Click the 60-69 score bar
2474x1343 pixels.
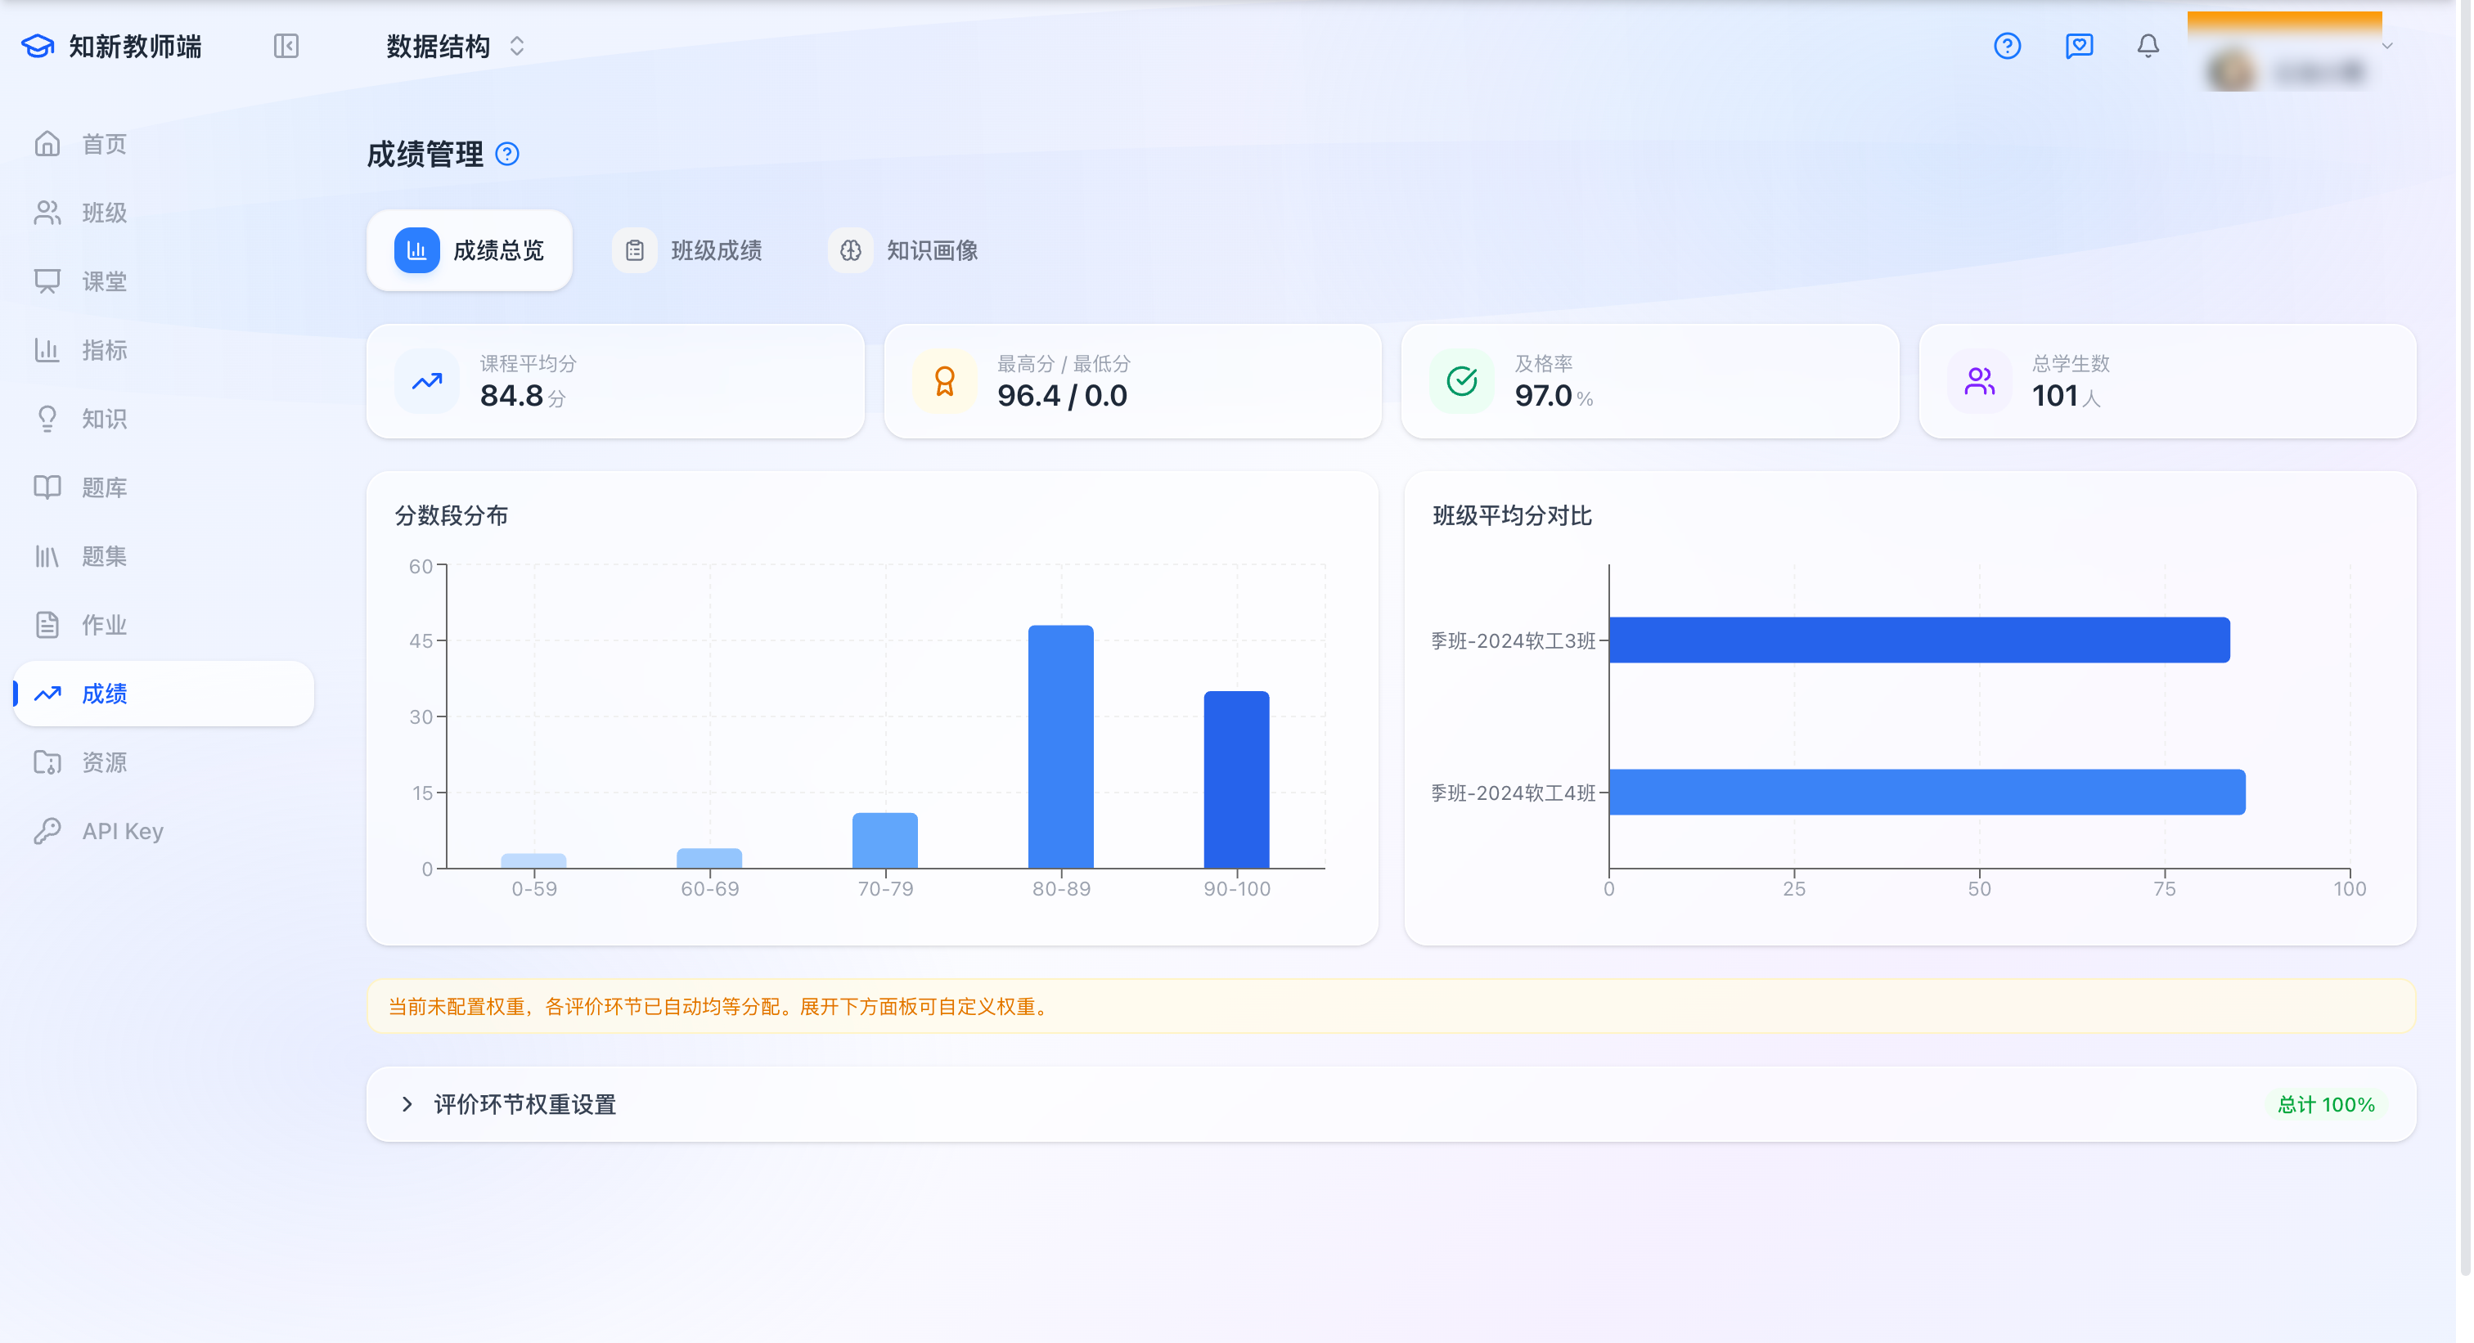[710, 858]
